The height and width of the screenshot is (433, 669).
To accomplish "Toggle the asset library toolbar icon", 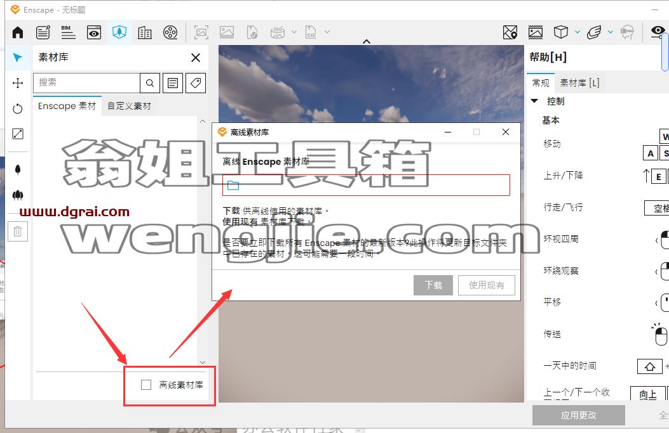I will 119,32.
